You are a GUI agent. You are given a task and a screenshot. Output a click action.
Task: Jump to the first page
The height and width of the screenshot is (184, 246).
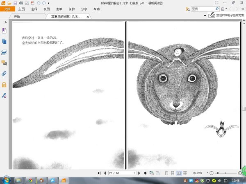click(x=99, y=173)
